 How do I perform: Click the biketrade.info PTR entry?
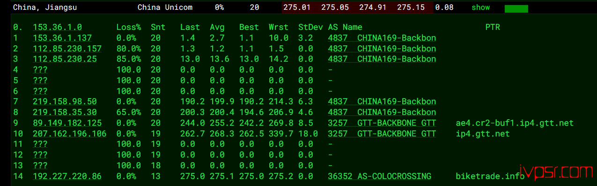coord(490,176)
